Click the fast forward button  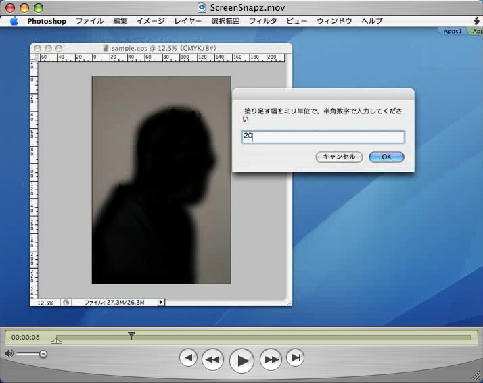[x=271, y=359]
